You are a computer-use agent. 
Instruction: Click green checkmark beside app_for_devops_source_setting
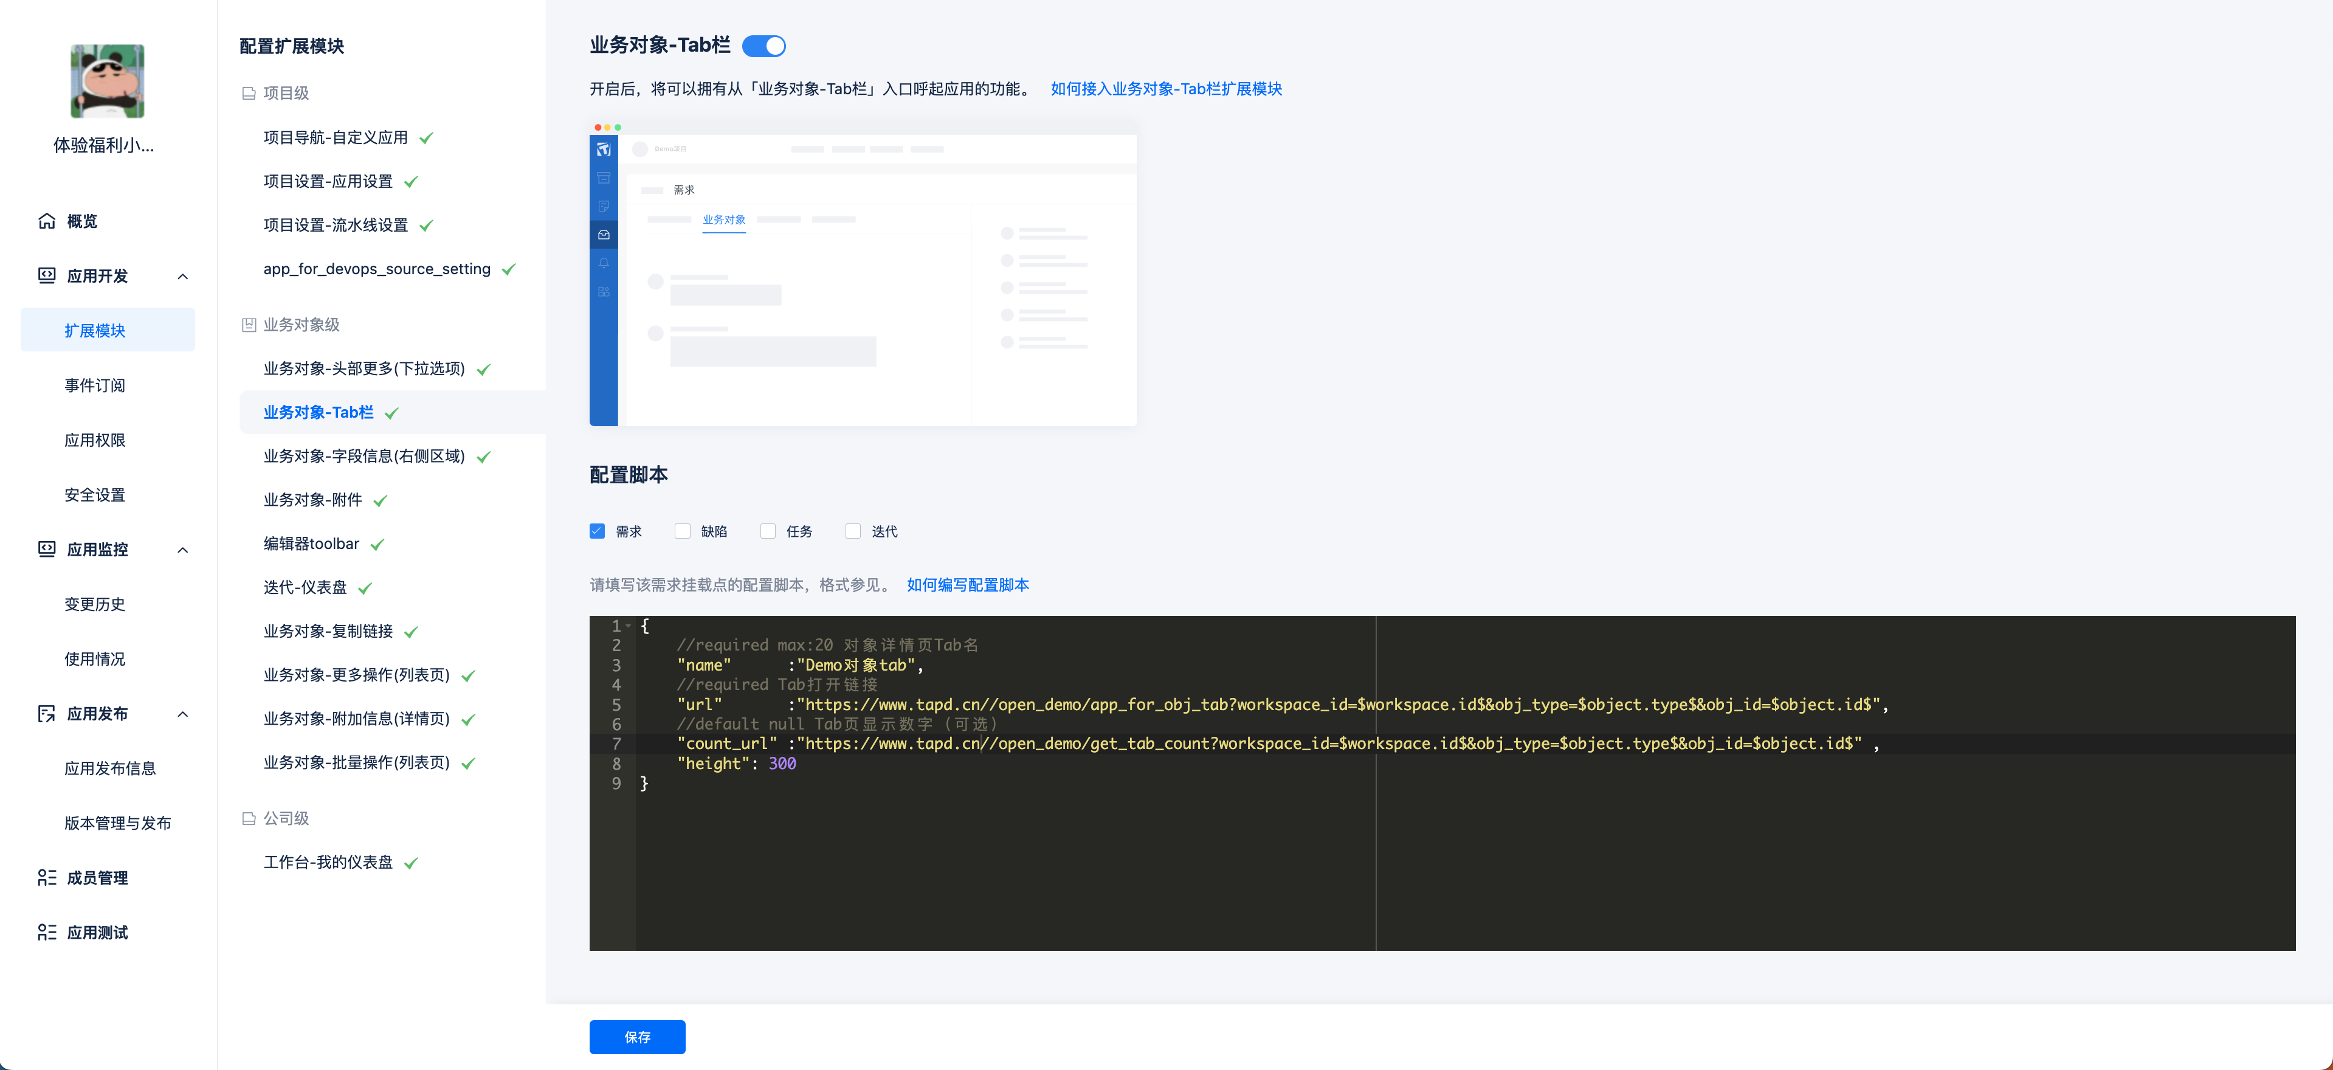(x=509, y=269)
